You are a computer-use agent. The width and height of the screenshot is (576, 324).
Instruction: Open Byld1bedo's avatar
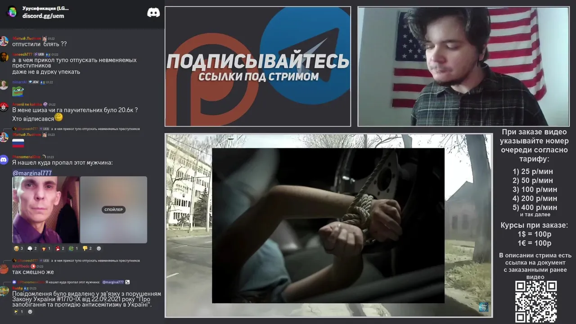click(4, 269)
